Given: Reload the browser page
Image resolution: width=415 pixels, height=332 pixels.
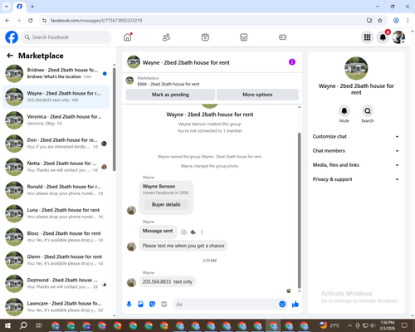Looking at the screenshot, I should (x=31, y=21).
